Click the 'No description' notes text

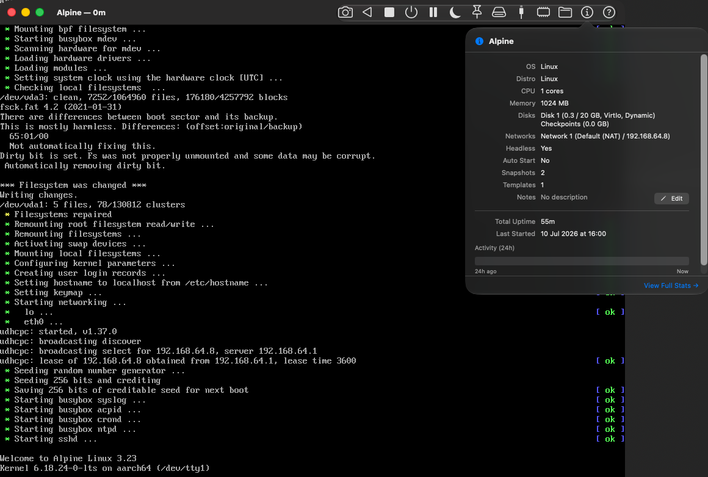564,197
